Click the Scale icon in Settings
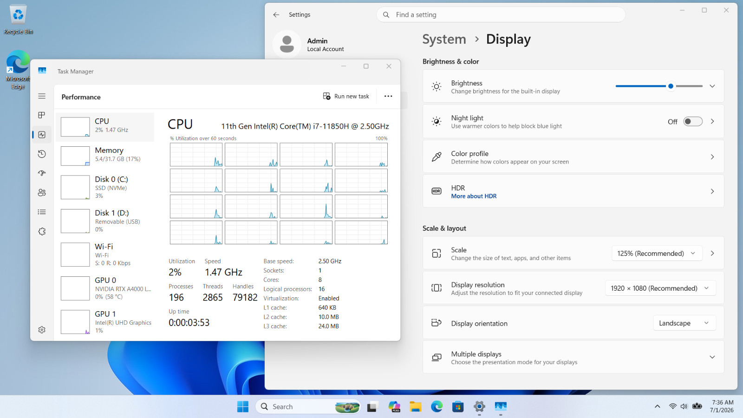The image size is (743, 418). click(x=437, y=254)
